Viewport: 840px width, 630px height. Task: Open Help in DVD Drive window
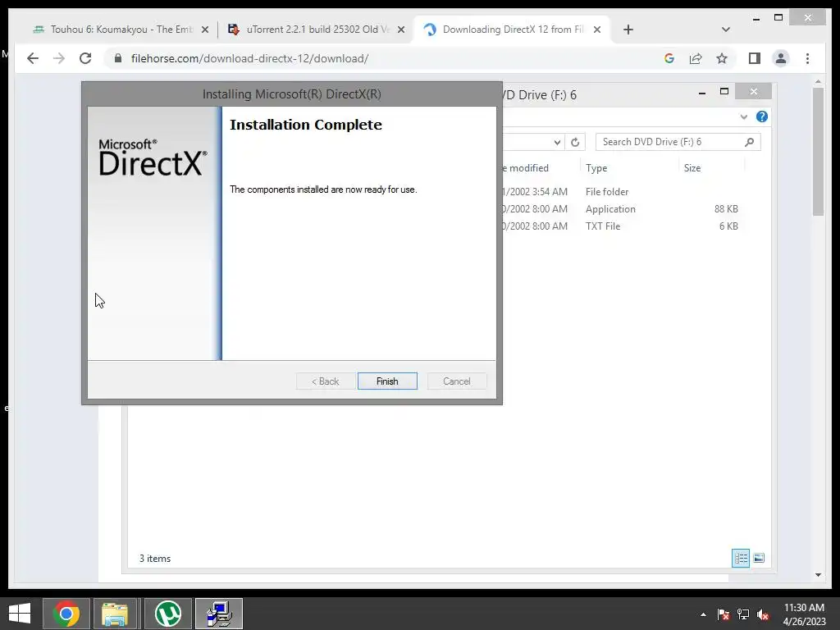[762, 116]
